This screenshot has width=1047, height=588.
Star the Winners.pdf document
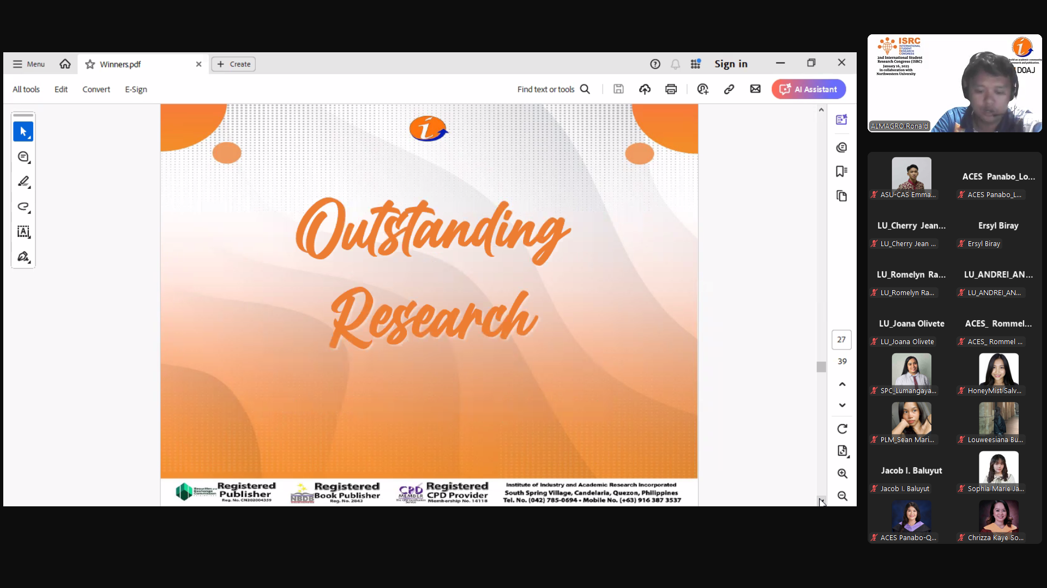90,64
